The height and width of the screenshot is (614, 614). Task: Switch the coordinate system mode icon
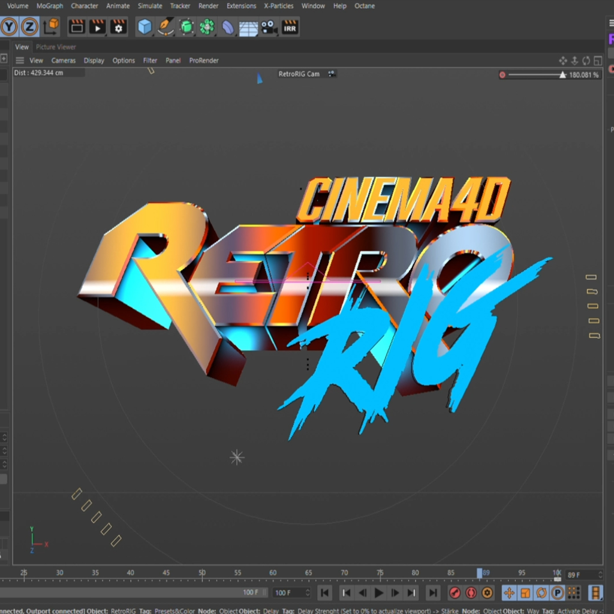coord(51,26)
